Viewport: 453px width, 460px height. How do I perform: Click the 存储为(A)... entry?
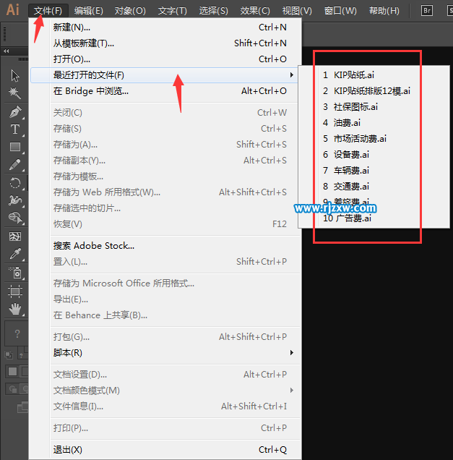pyautogui.click(x=165, y=145)
